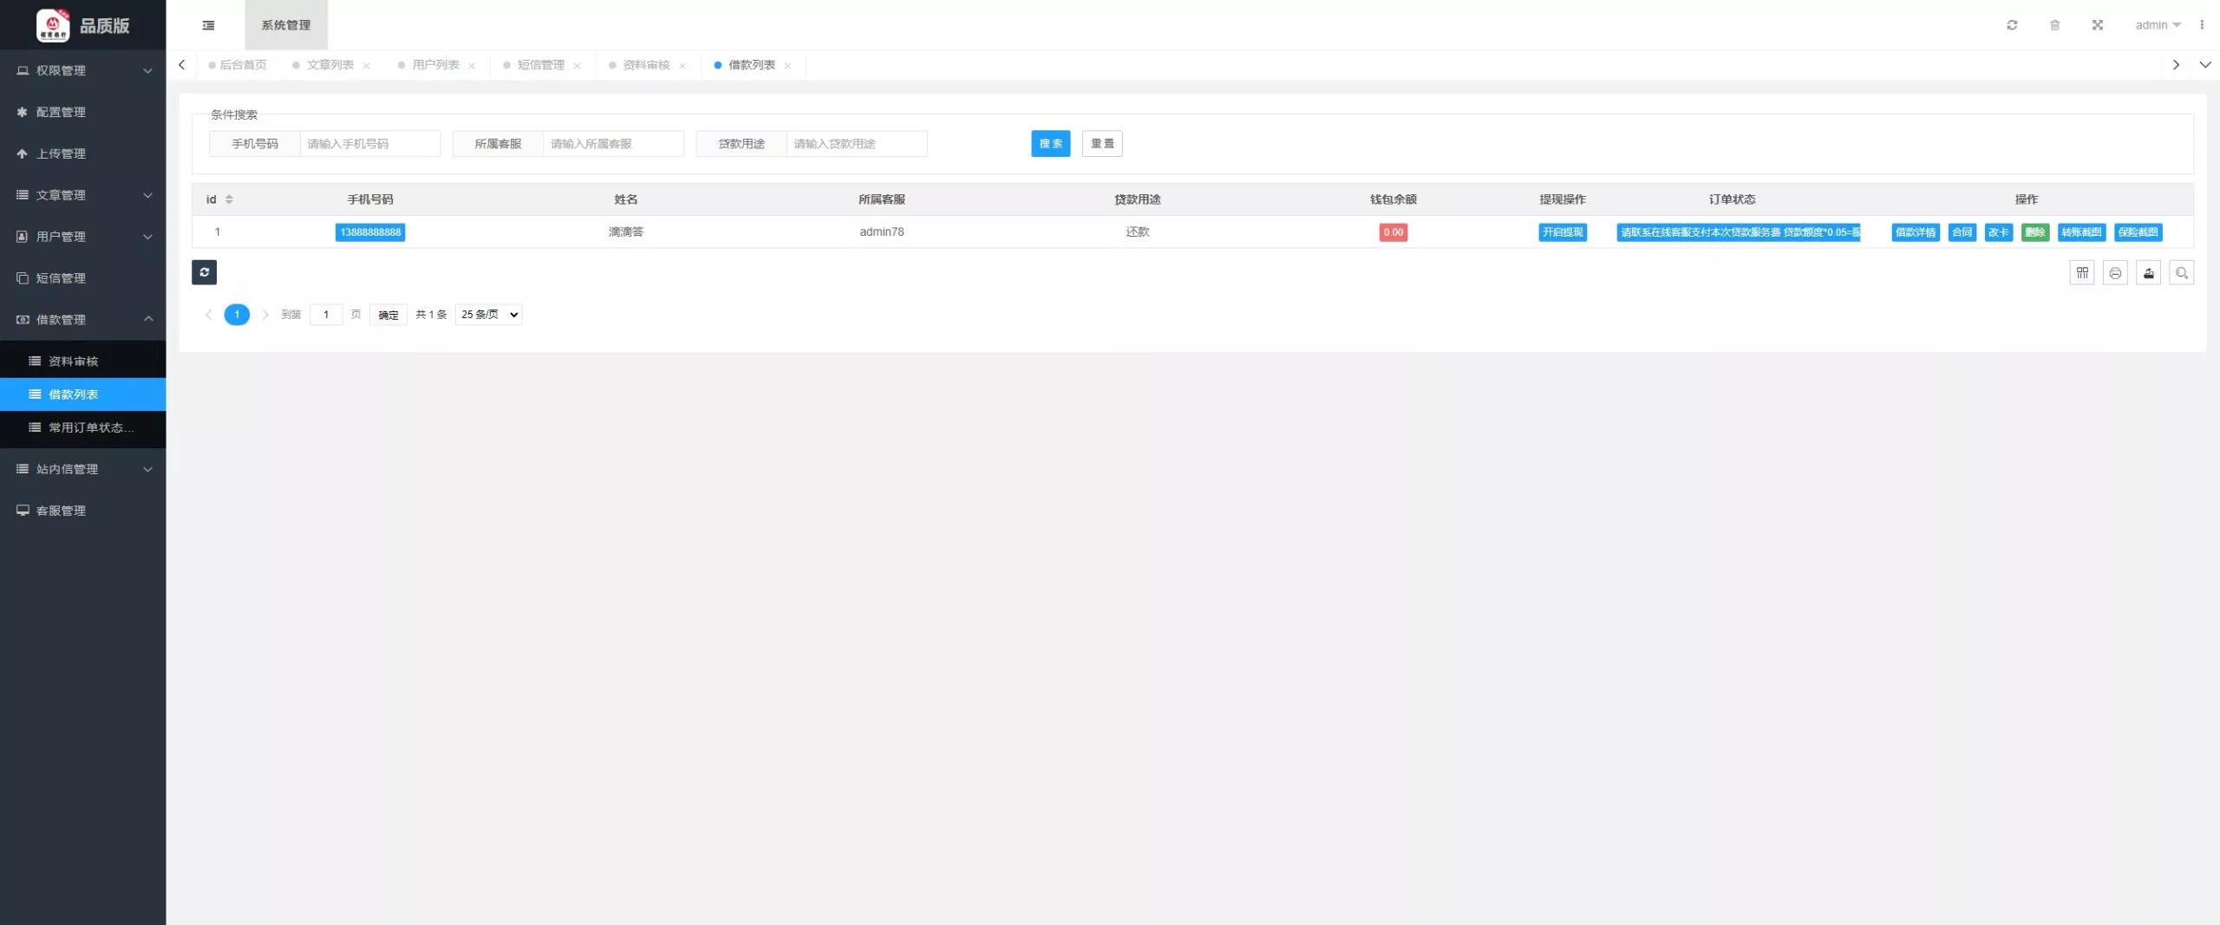Open the admin user dropdown
Screen dimensions: 2220x925
coord(2158,25)
